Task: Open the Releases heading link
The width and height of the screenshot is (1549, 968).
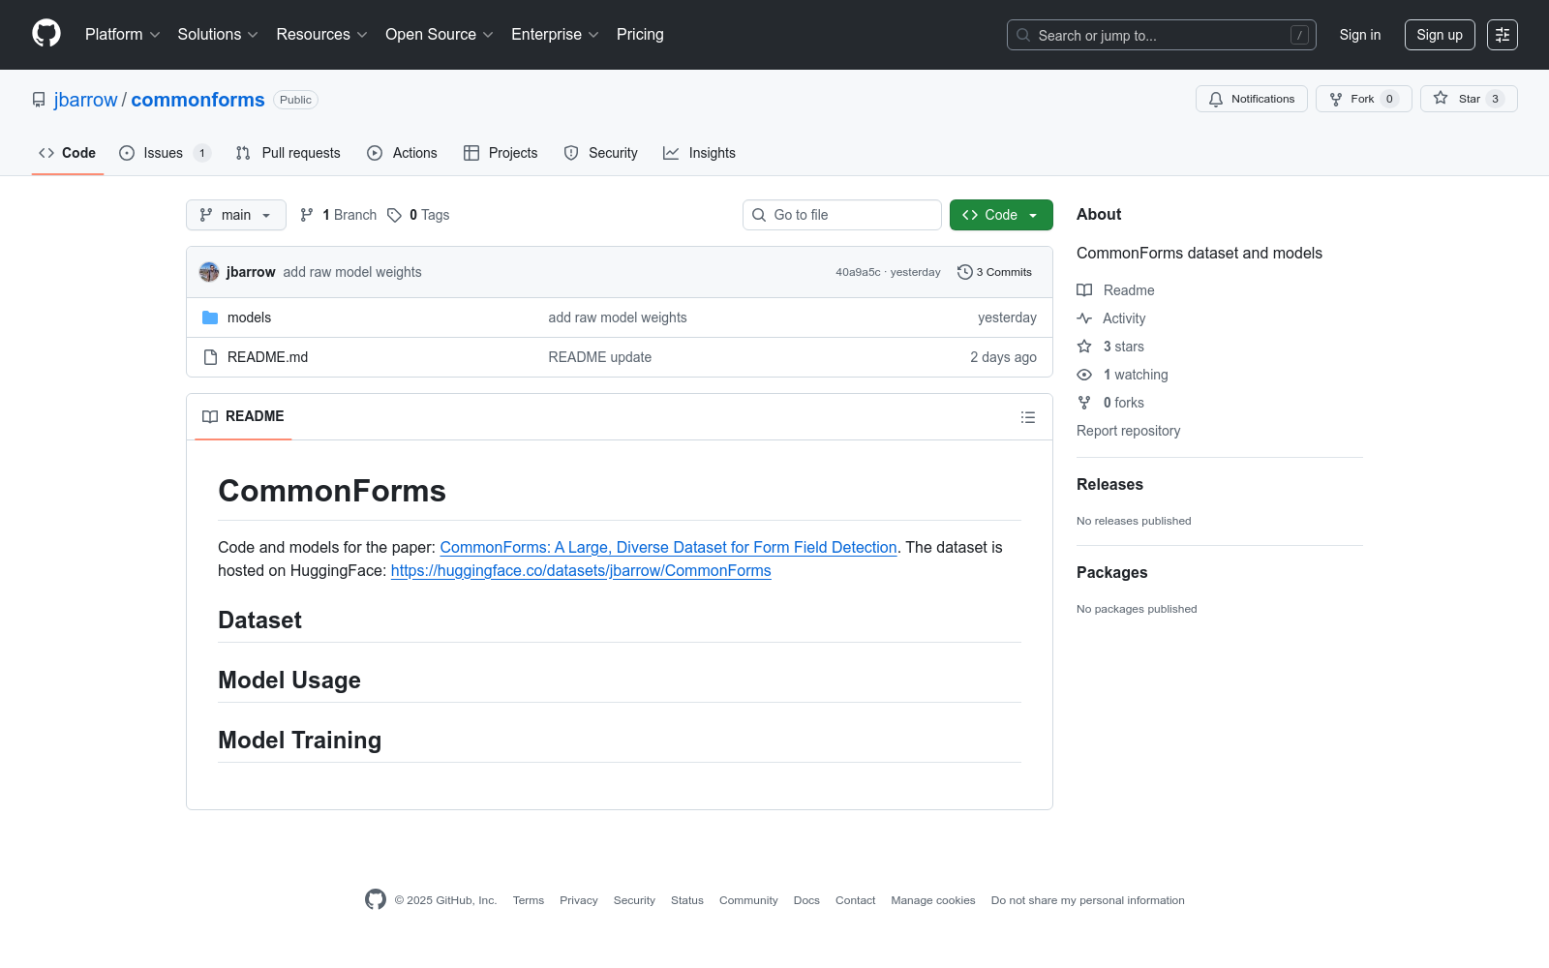Action: tap(1109, 484)
